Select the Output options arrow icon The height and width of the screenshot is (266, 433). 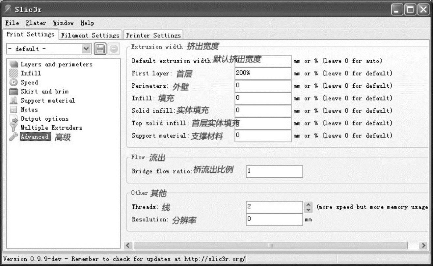tap(14, 119)
